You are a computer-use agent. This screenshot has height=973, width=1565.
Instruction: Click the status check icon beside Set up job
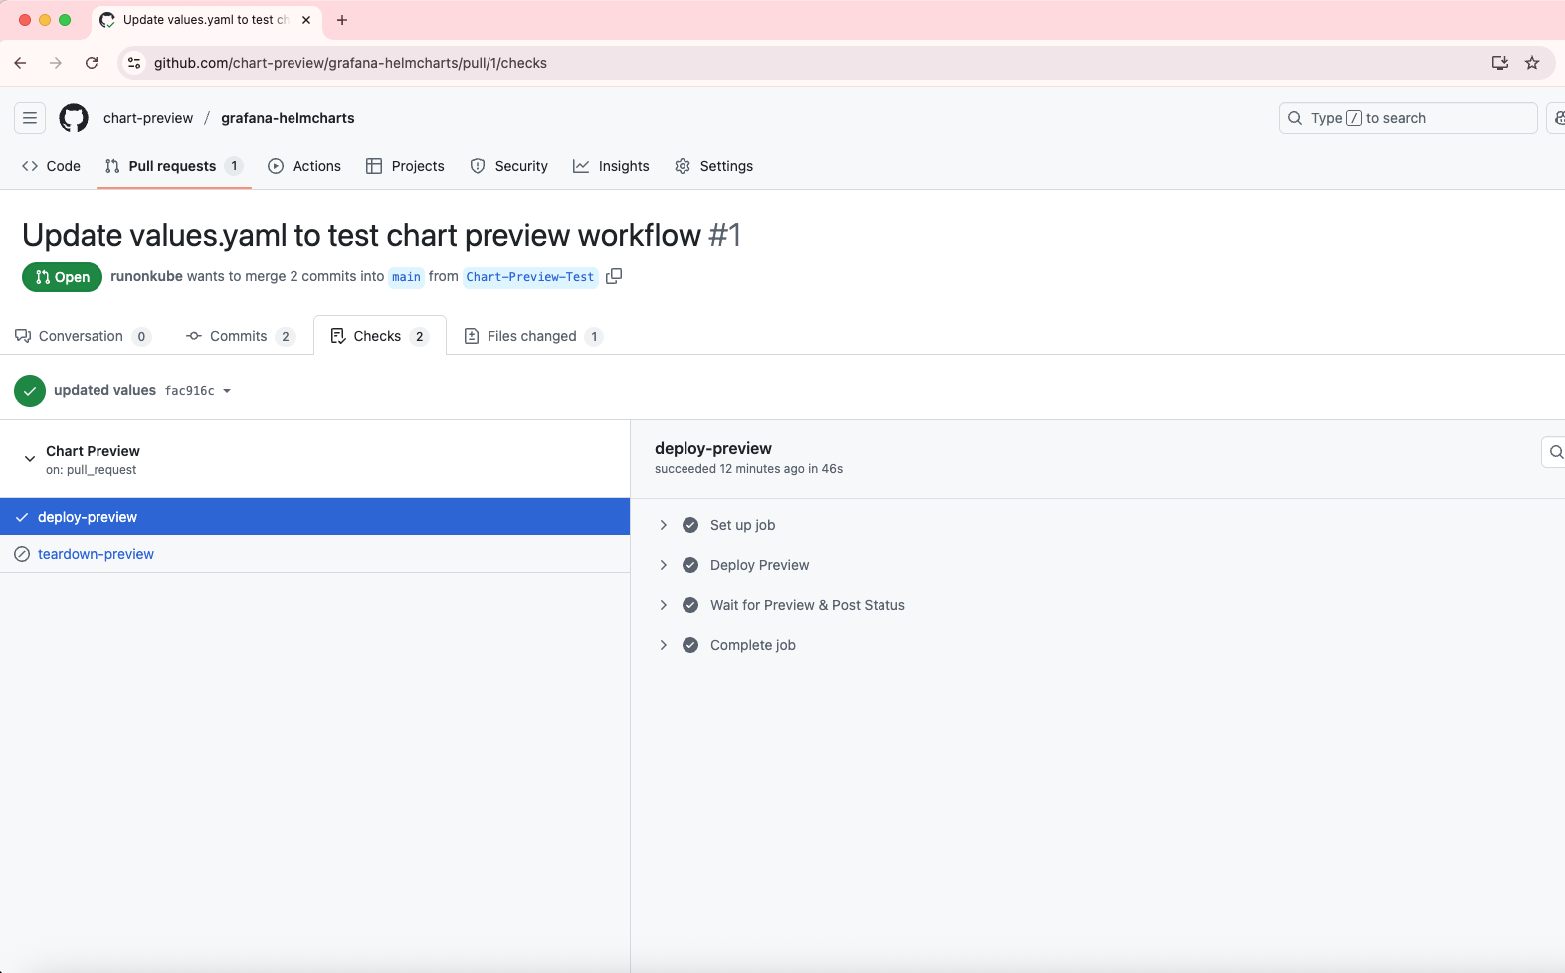[690, 525]
